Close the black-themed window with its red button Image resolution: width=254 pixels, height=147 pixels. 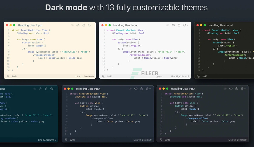click(197, 25)
